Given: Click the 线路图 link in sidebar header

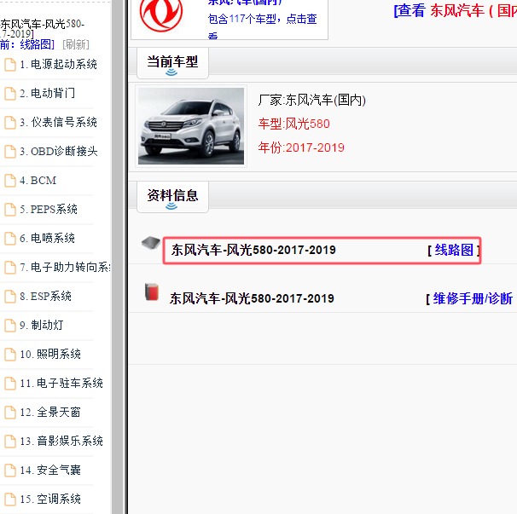Looking at the screenshot, I should pos(37,44).
